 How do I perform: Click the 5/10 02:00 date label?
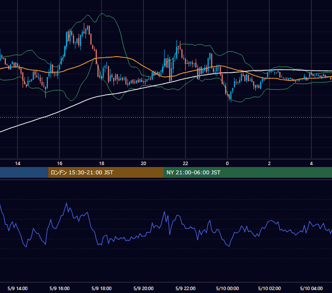(x=270, y=288)
